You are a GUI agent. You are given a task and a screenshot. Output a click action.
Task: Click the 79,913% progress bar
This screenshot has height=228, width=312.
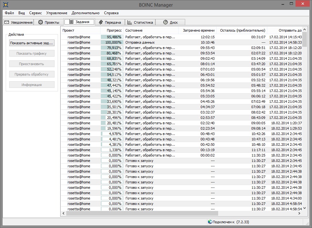pyautogui.click(x=112, y=48)
